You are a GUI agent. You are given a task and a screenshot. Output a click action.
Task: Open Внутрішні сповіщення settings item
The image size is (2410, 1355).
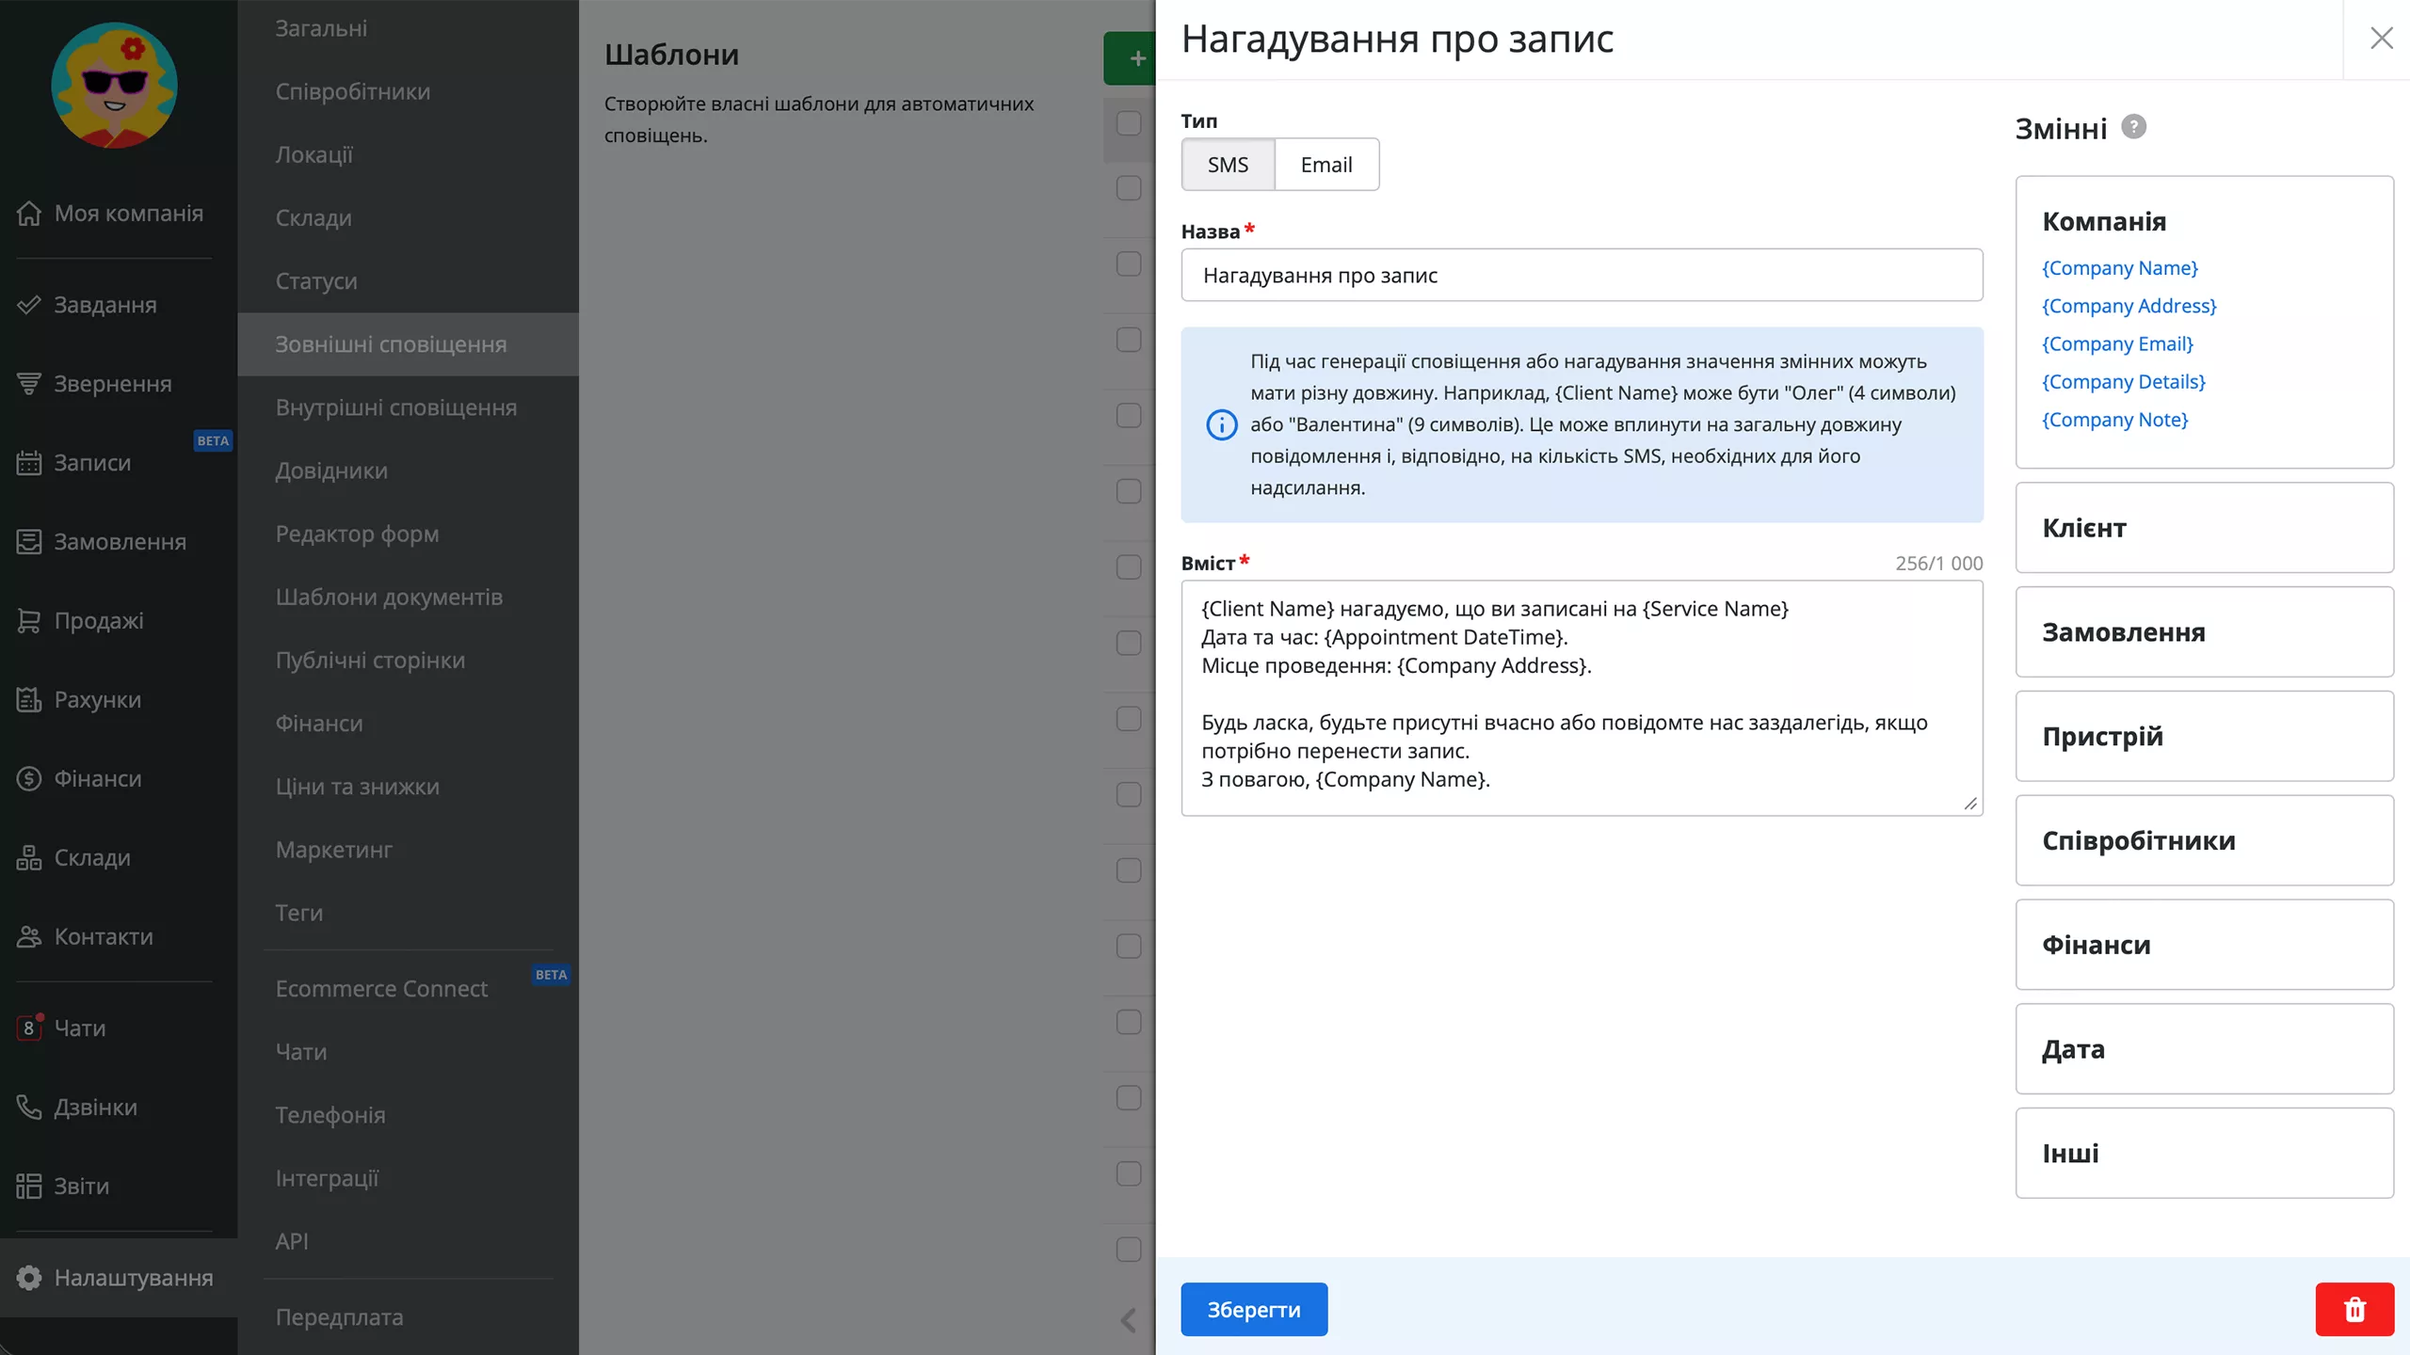point(395,407)
